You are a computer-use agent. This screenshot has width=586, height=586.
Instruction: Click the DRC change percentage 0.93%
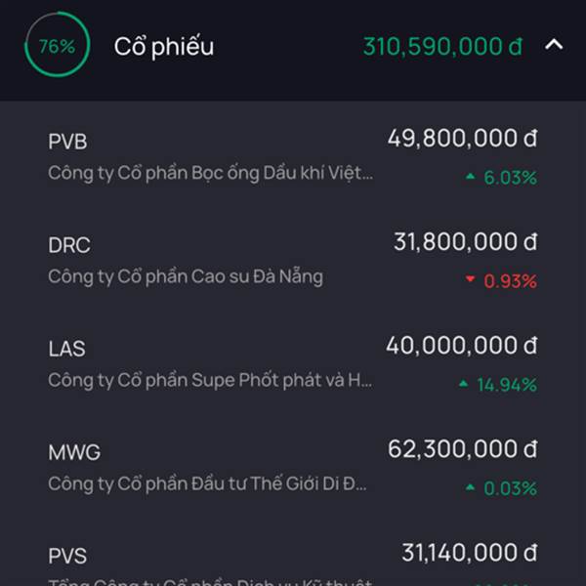[511, 281]
